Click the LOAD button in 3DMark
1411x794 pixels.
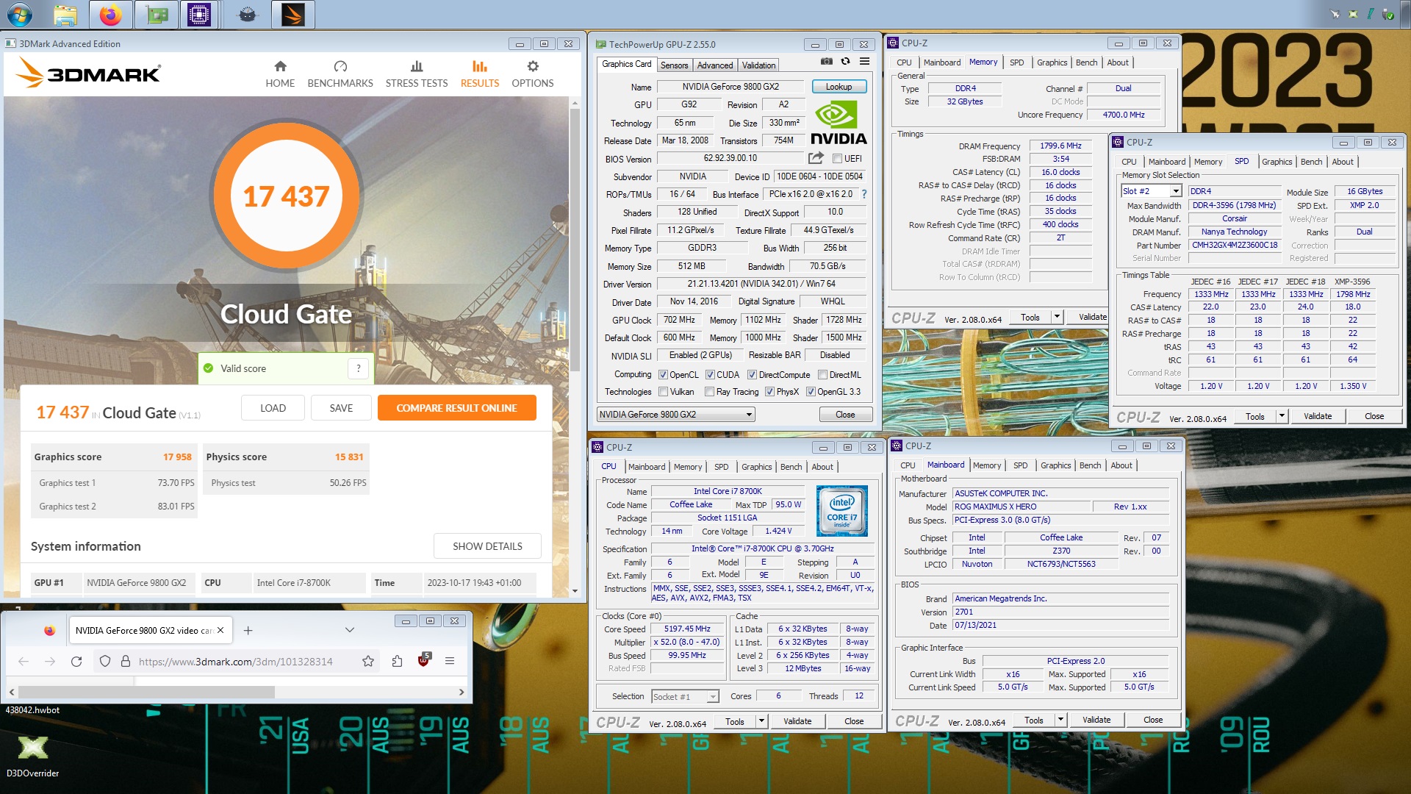coord(273,408)
